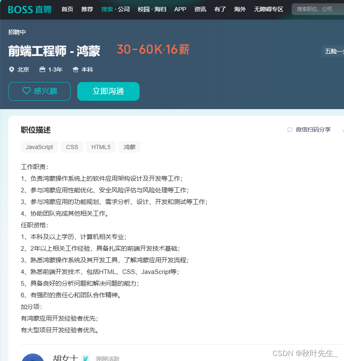The width and height of the screenshot is (344, 361).
Task: Click the verified badge next to 胡女士
Action: 86,358
